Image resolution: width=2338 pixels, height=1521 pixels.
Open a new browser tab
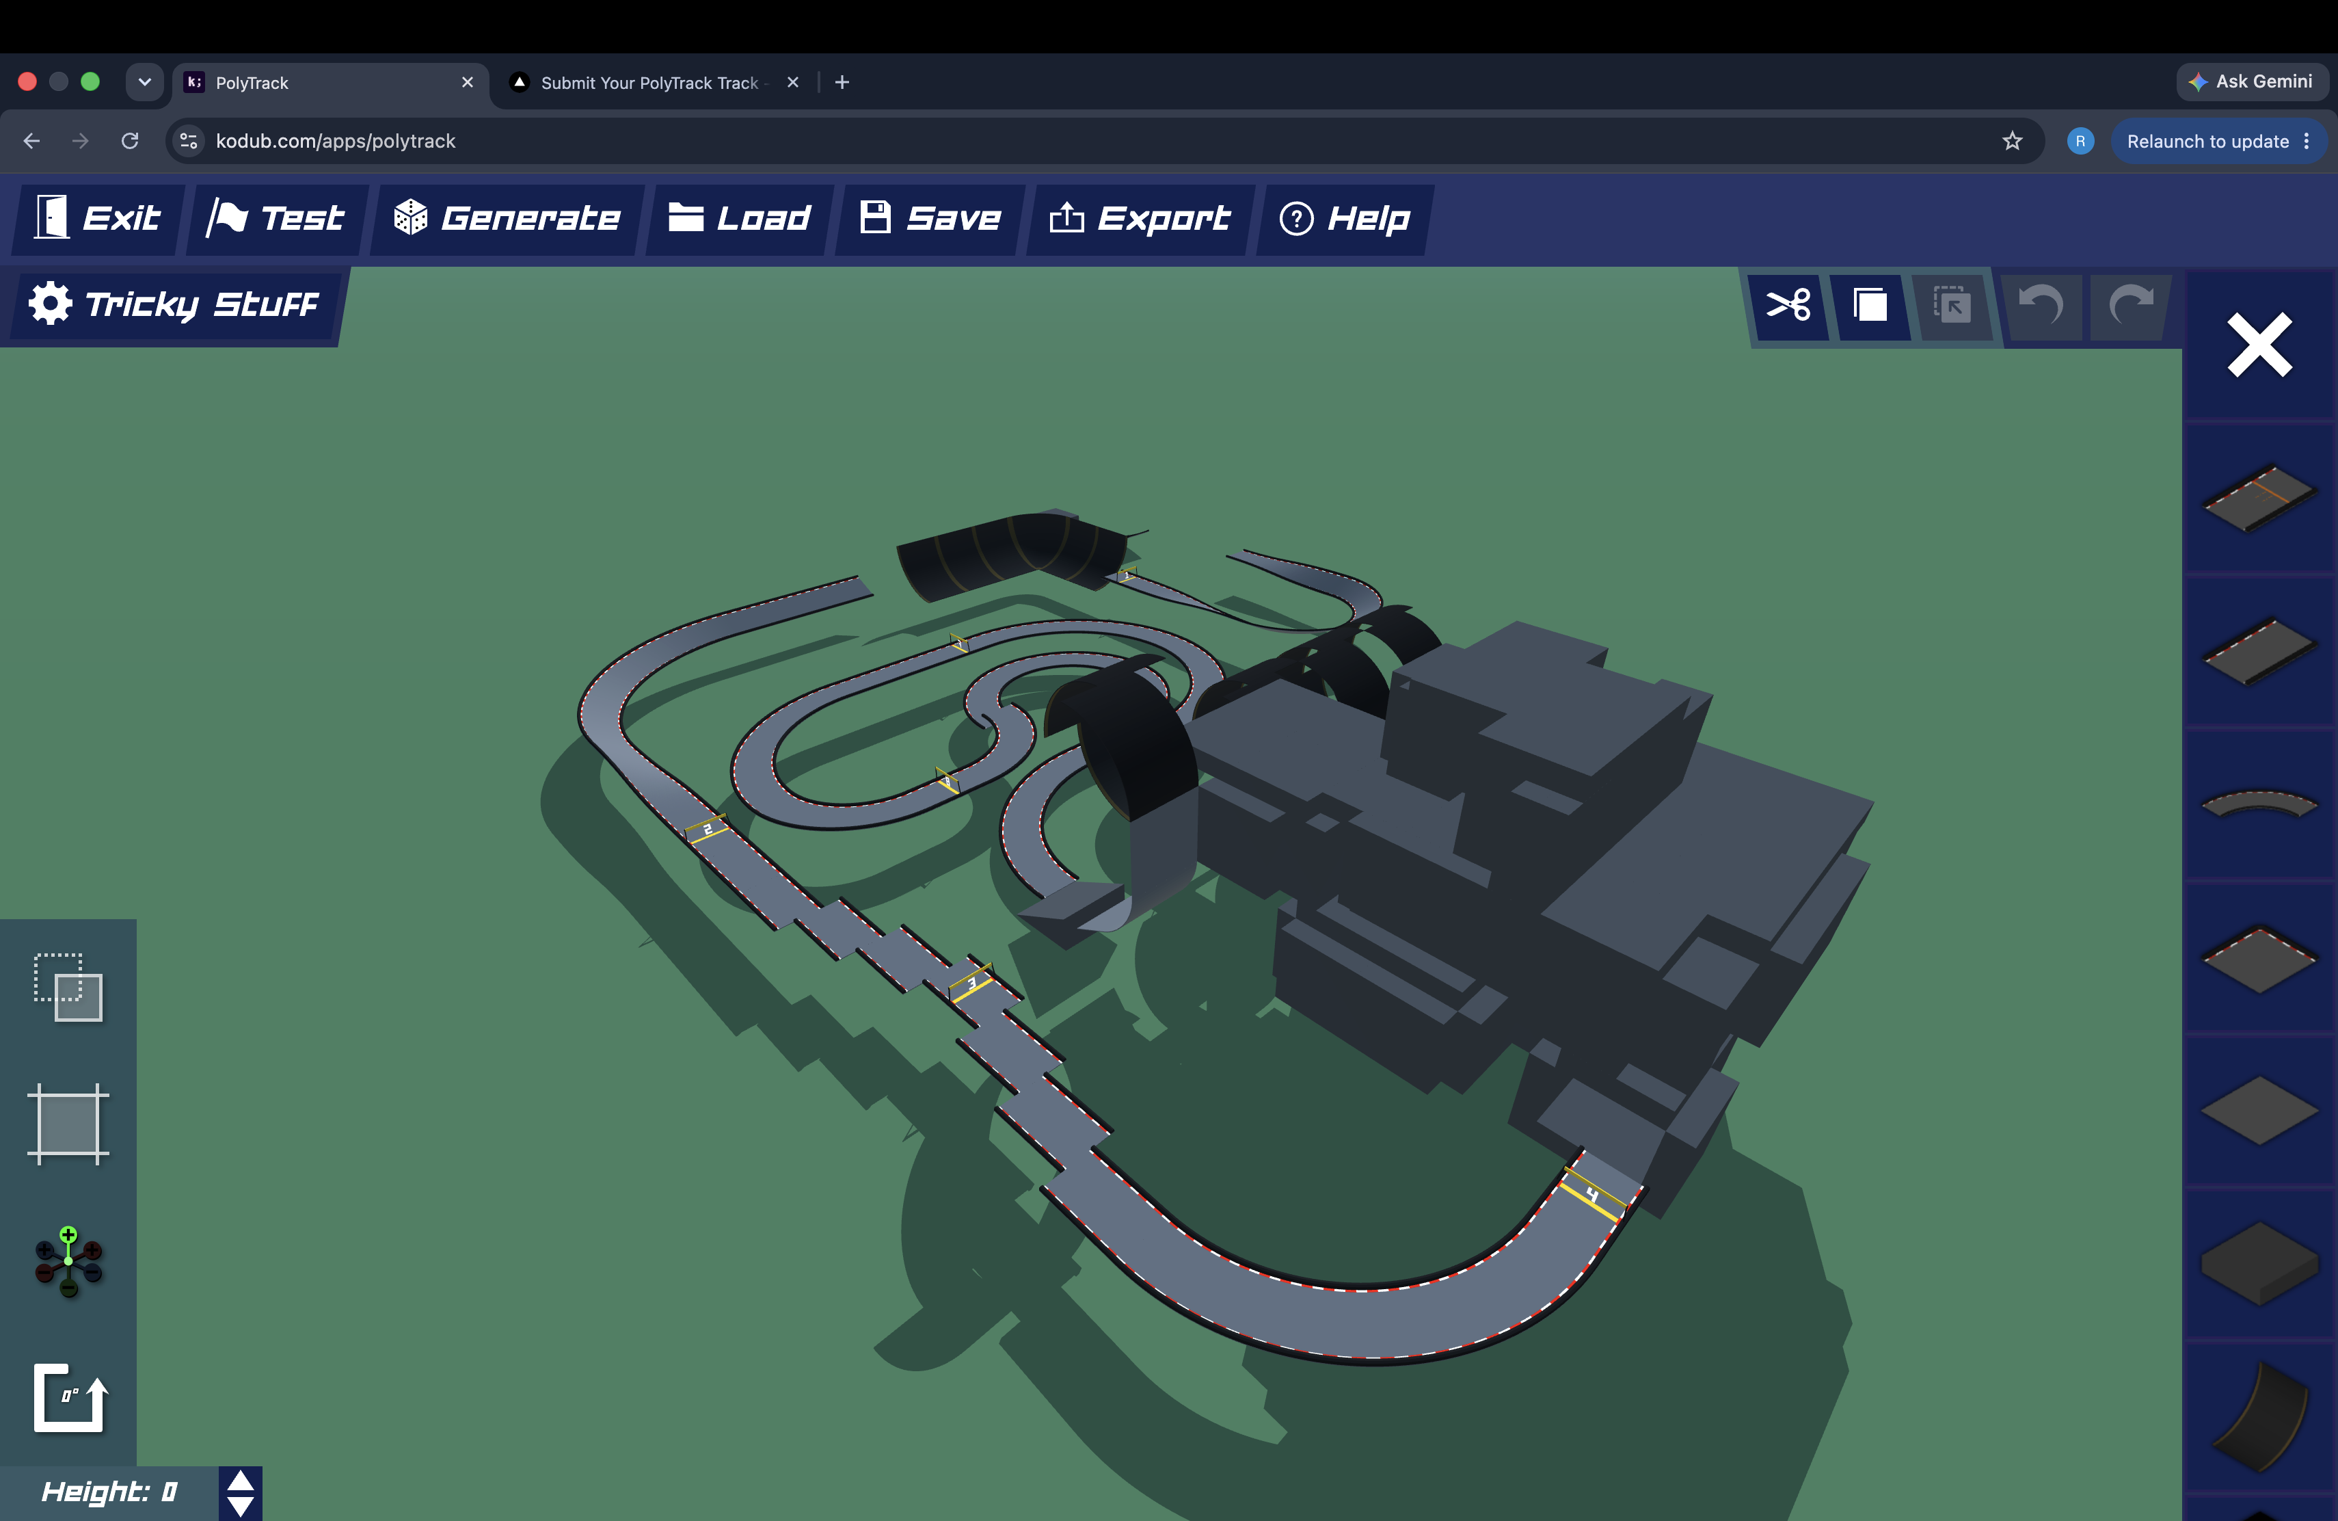tap(842, 83)
